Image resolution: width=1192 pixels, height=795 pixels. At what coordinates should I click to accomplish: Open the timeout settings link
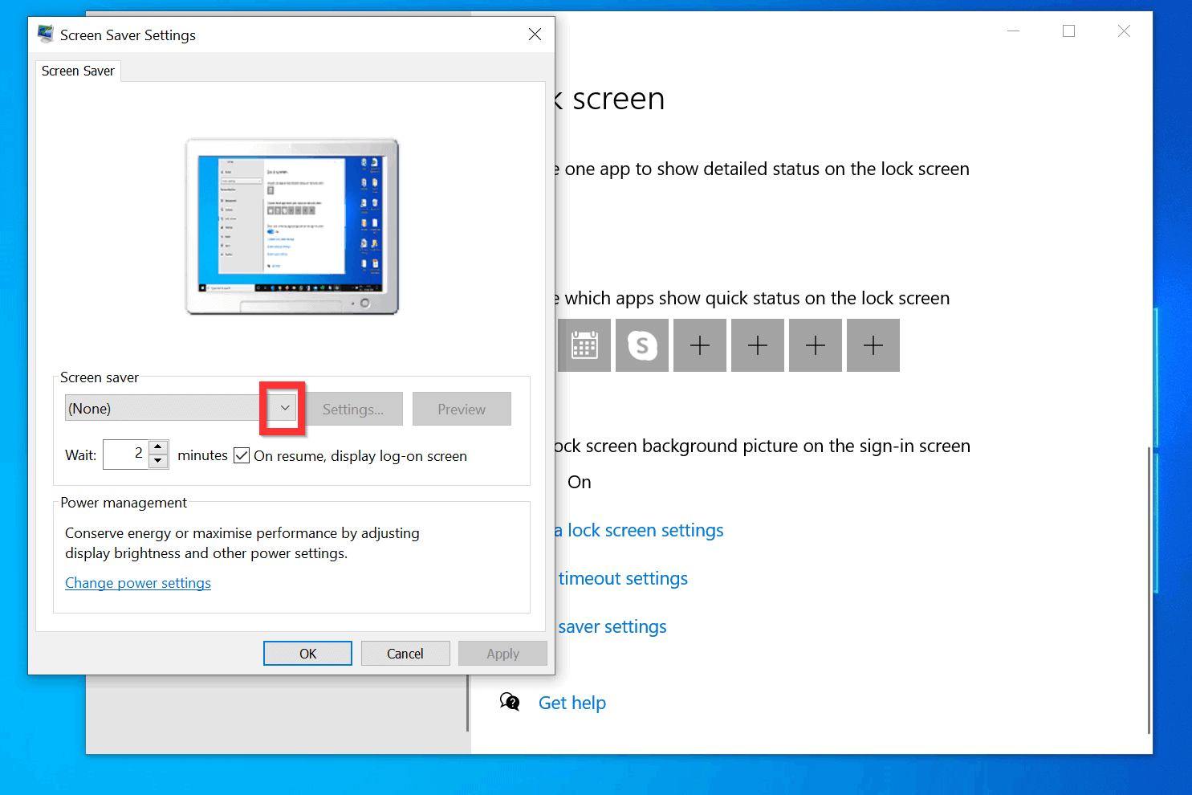tap(623, 578)
